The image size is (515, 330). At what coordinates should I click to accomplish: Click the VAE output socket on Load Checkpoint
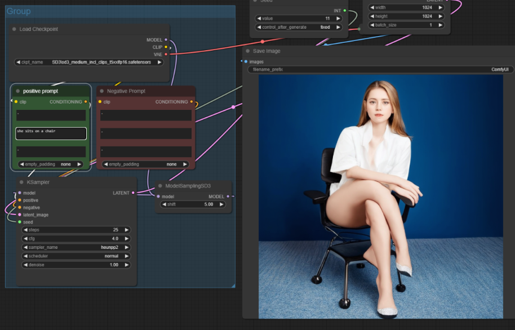click(x=166, y=55)
